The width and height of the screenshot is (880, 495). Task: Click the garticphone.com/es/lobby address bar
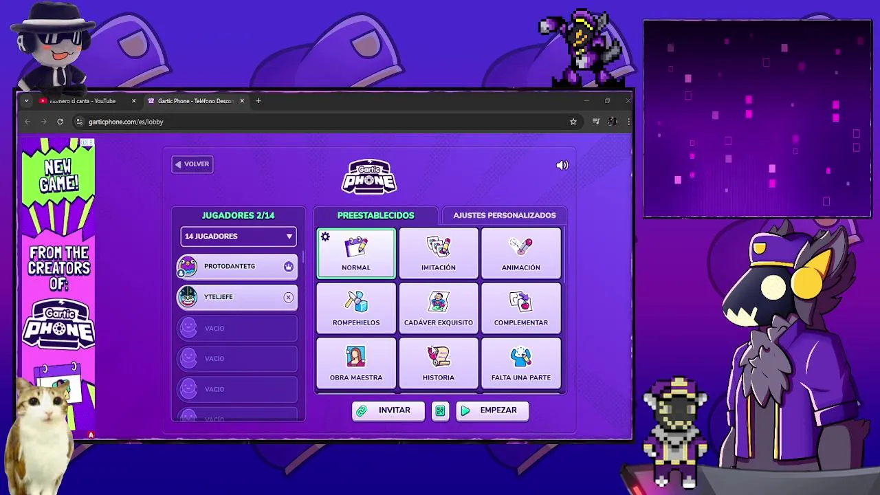tap(327, 122)
